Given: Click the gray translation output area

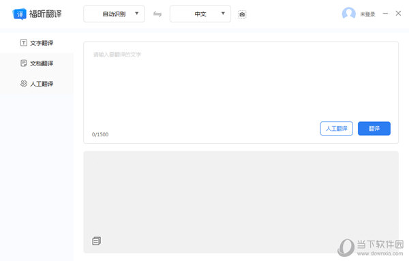Looking at the screenshot, I should (241, 202).
